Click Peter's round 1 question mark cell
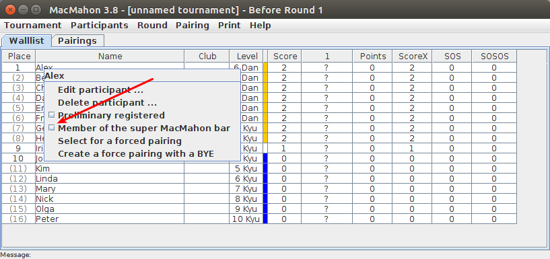This screenshot has height=259, width=550. pyautogui.click(x=326, y=219)
